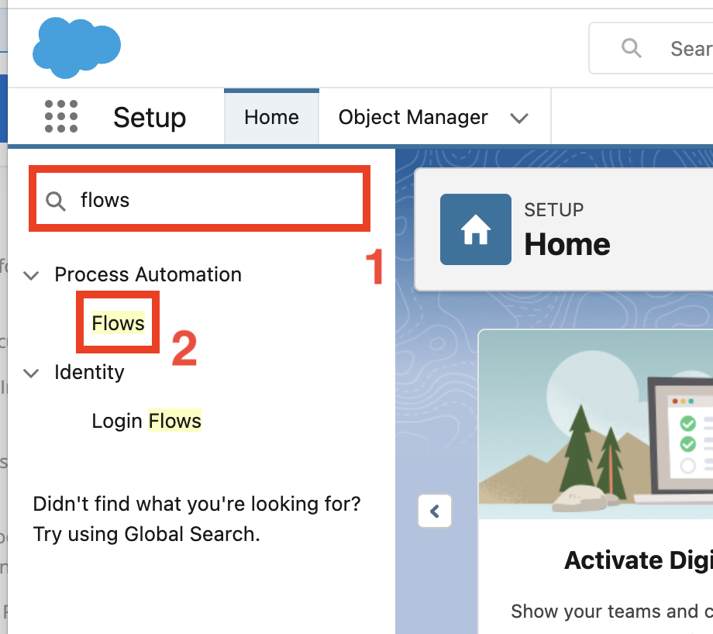
Task: Click the Quick Find box containing flows
Action: coord(199,200)
